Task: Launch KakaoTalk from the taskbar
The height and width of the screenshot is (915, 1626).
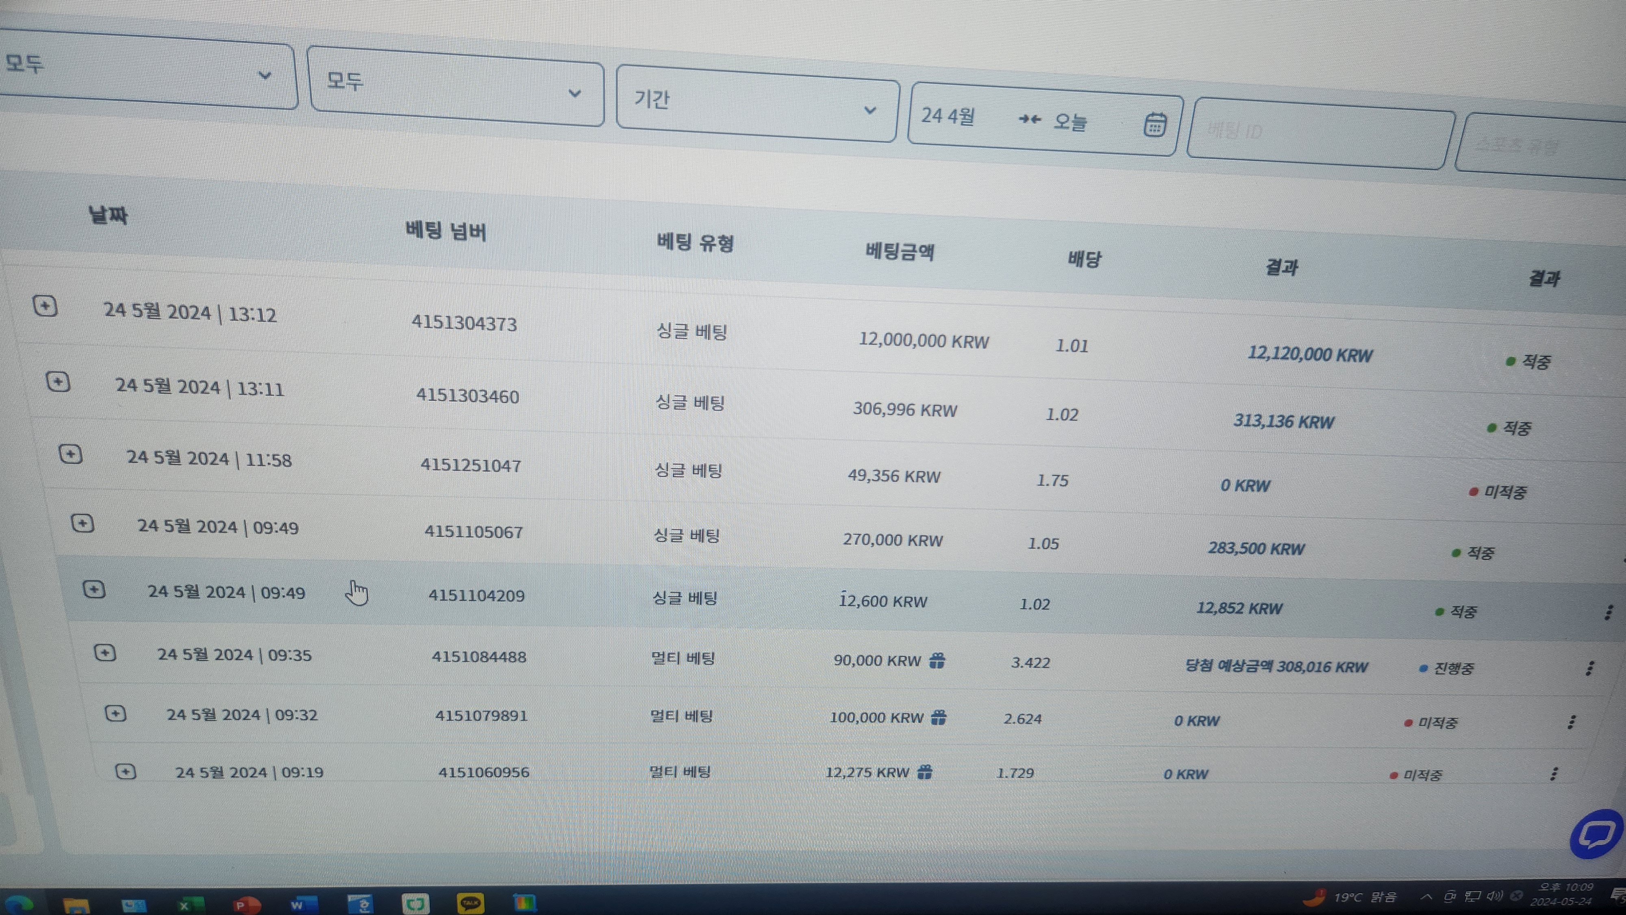Action: coord(470,903)
